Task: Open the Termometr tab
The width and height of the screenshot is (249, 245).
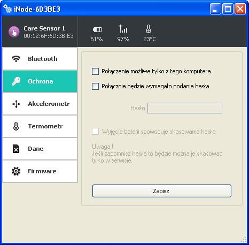Action: (40, 126)
